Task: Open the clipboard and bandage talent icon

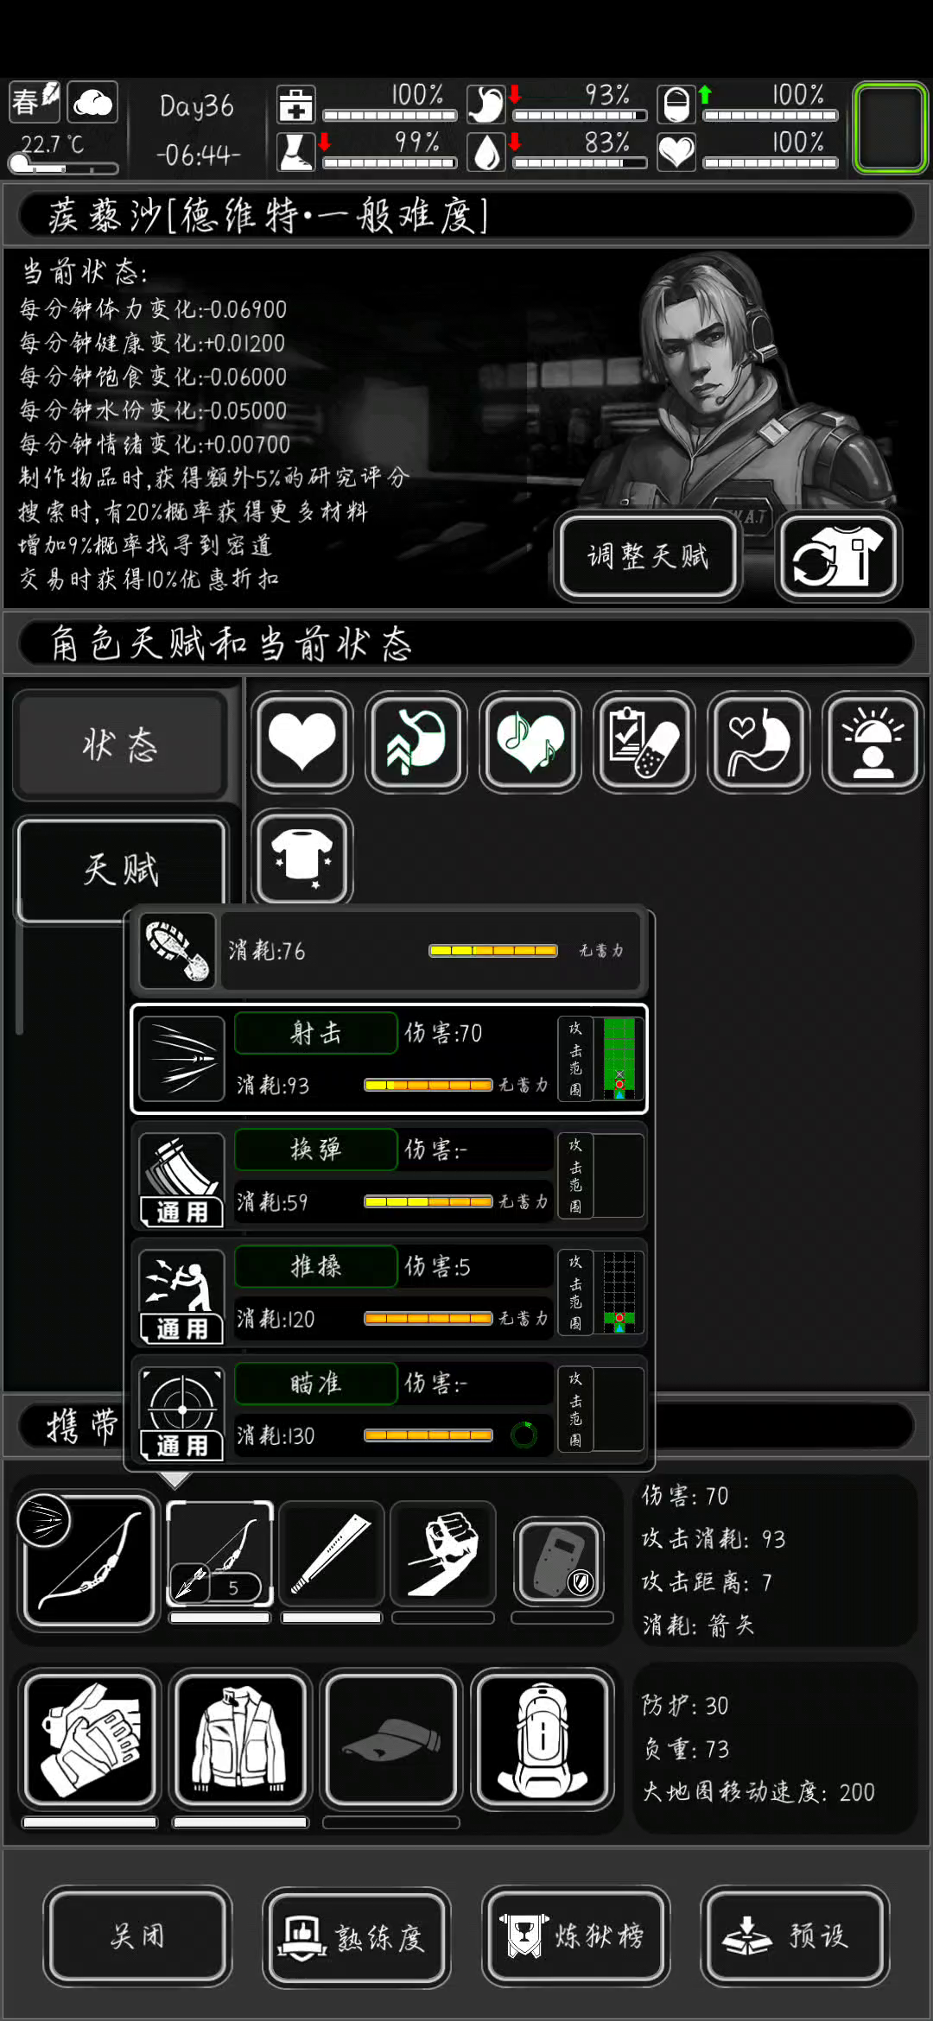Action: pyautogui.click(x=644, y=742)
